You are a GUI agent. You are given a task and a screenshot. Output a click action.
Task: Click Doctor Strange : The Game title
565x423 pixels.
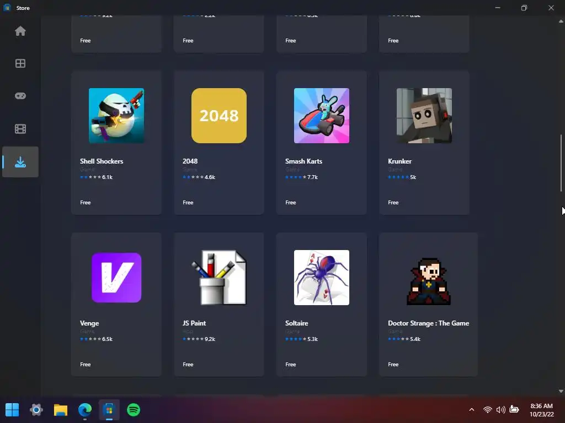(428, 323)
